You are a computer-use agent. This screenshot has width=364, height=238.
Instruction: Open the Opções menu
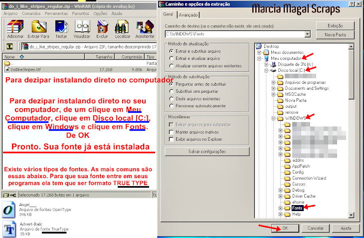click(x=100, y=13)
